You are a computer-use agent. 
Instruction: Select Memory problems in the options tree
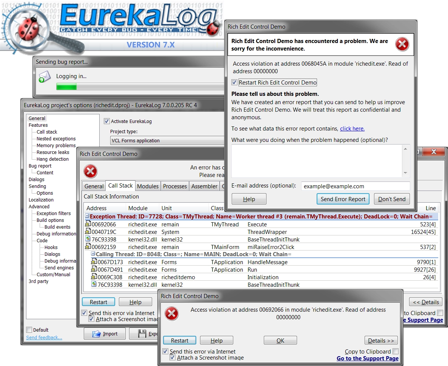coord(56,145)
